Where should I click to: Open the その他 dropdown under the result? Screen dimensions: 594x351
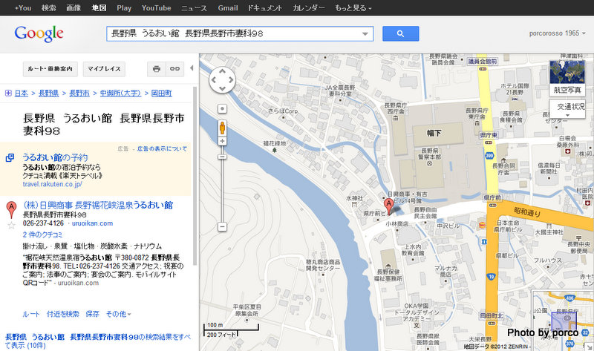click(118, 314)
